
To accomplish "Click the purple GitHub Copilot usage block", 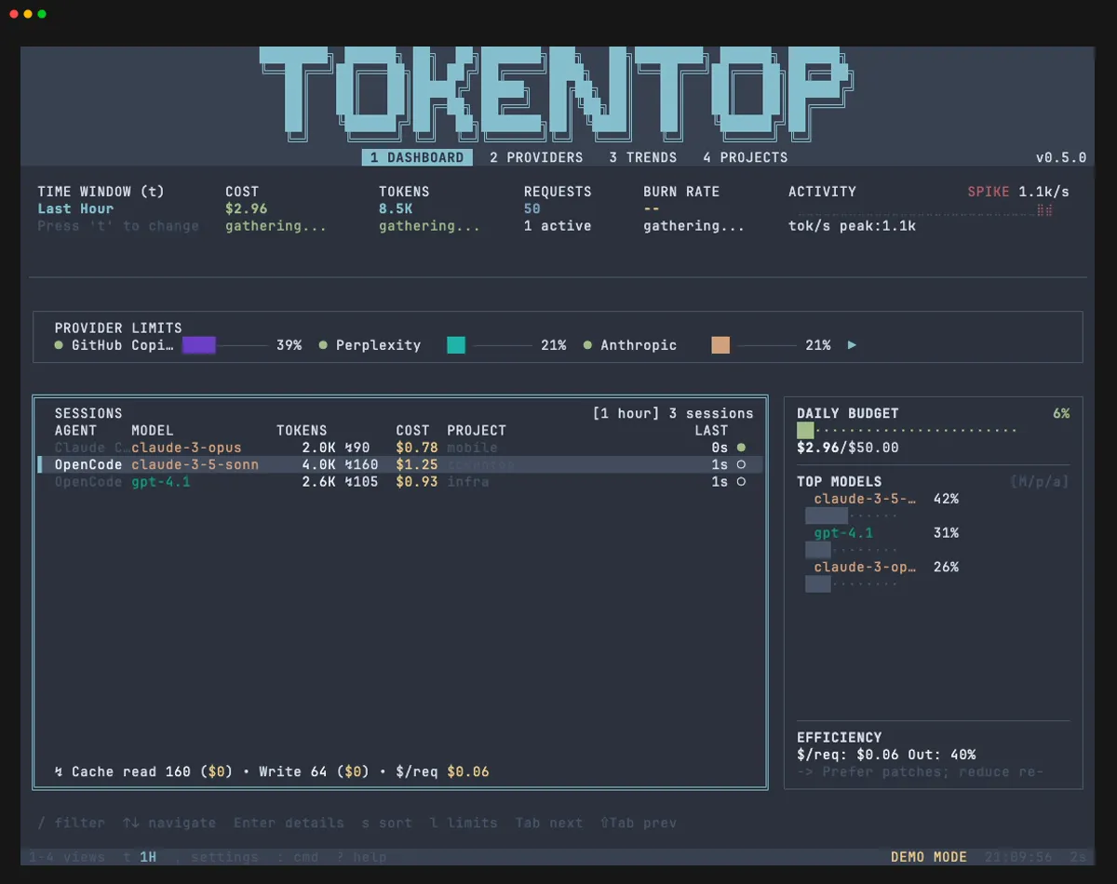I will point(198,345).
